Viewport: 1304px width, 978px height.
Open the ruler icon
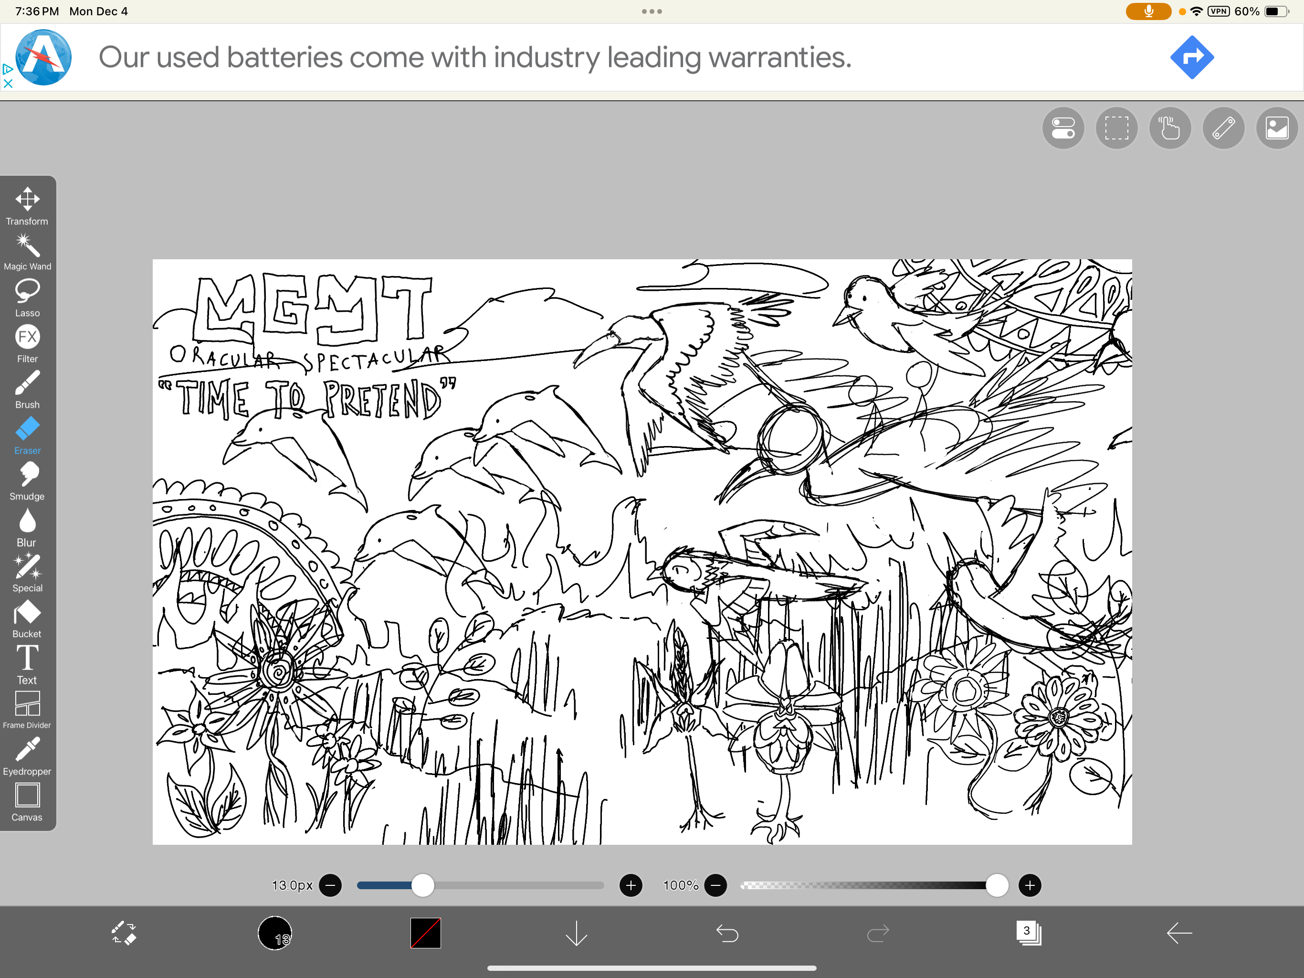(x=1224, y=128)
